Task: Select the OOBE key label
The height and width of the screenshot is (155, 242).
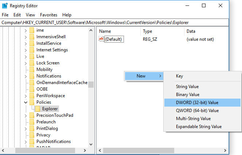Action: [42, 89]
